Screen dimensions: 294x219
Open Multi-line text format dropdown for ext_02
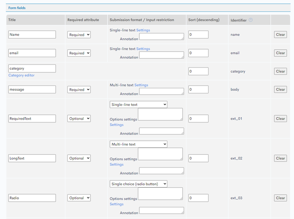(x=139, y=144)
